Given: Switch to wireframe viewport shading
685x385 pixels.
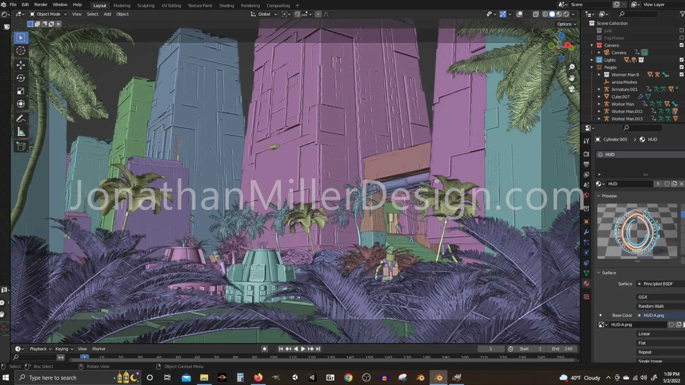Looking at the screenshot, I should [545, 14].
